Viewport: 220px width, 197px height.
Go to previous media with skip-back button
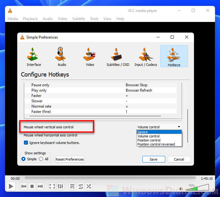[x=24, y=186]
